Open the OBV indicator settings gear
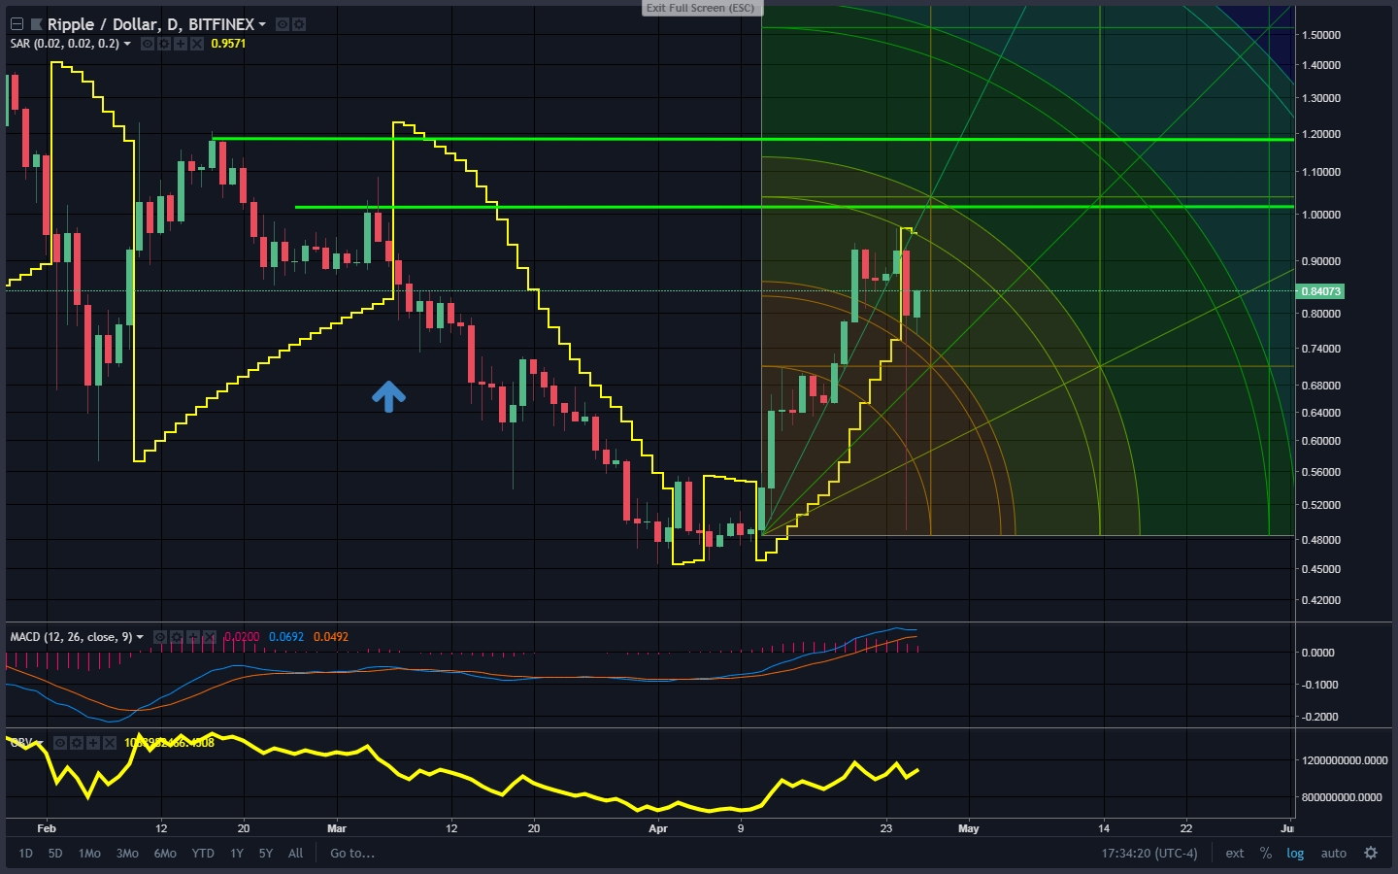This screenshot has height=874, width=1398. point(77,743)
